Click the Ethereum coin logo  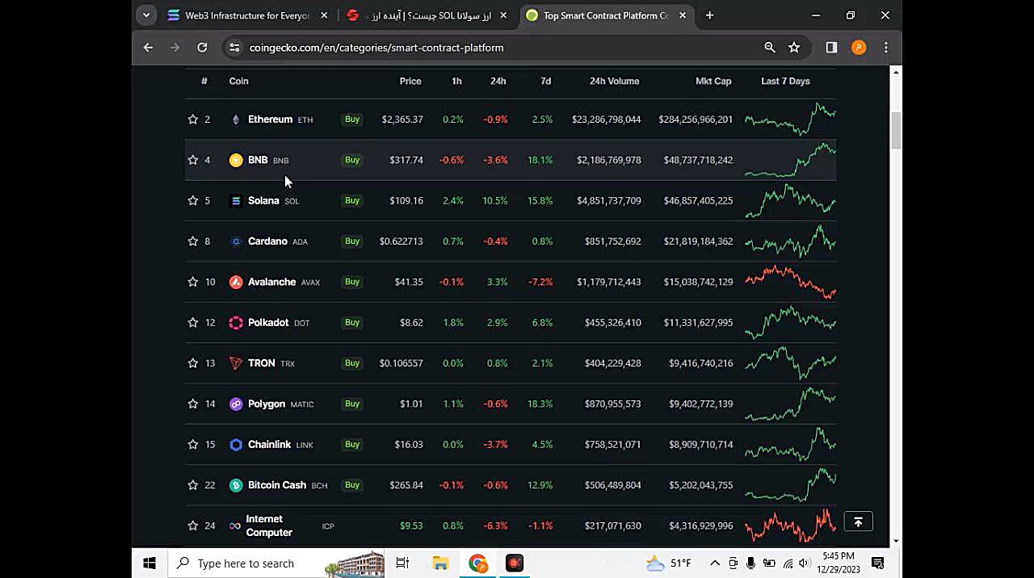tap(236, 119)
